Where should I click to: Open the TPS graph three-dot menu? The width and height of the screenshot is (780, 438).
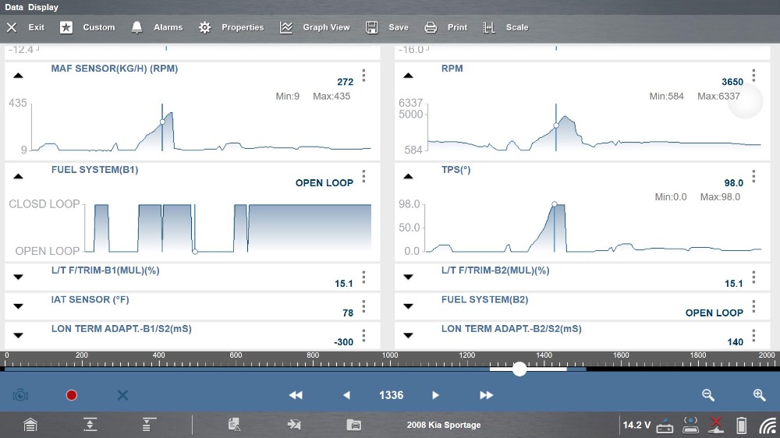tap(753, 177)
